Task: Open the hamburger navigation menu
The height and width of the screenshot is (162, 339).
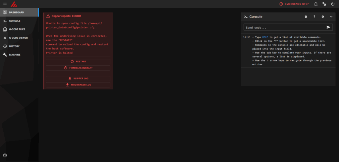Action: [x=5, y=4]
